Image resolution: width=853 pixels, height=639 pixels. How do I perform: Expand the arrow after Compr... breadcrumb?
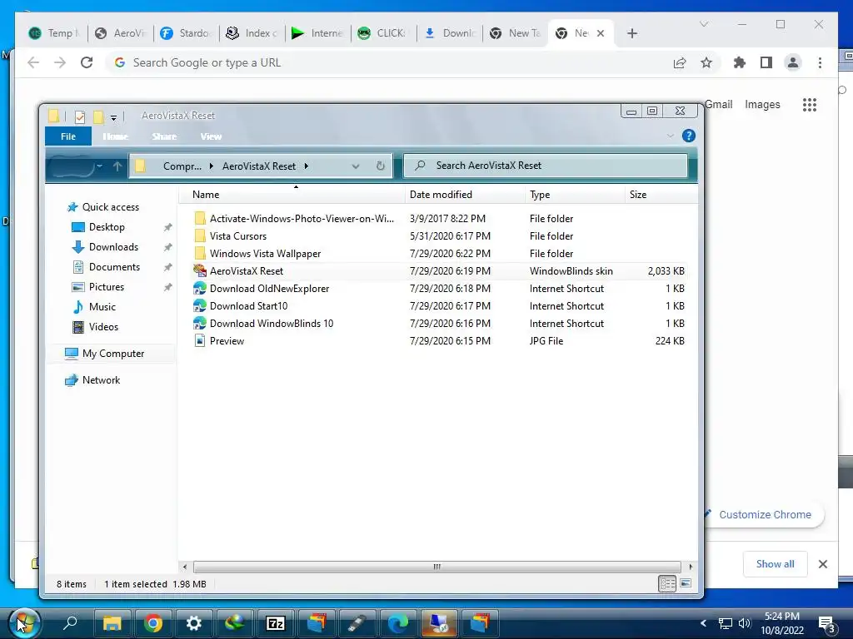click(x=211, y=166)
